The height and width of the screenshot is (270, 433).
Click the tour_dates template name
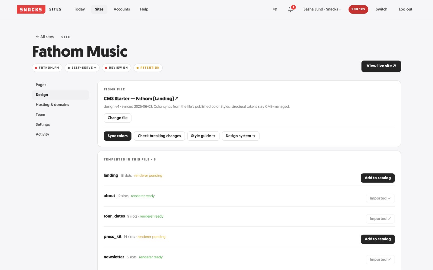pos(114,216)
